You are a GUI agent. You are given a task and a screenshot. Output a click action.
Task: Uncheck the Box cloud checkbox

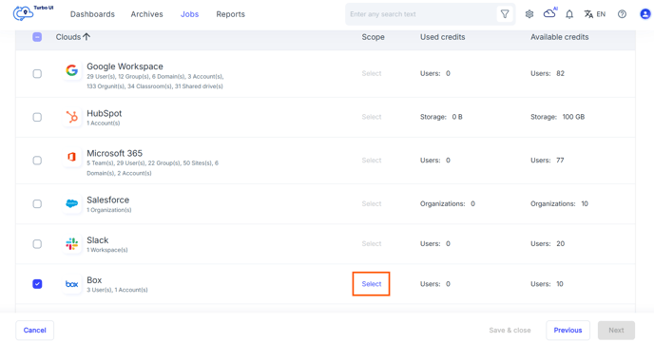[x=37, y=284]
